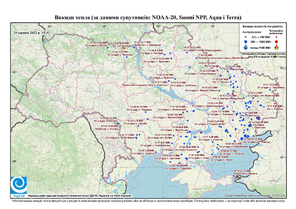Click the blue flame icon in legend
The height and width of the screenshot is (209, 296).
[246, 47]
